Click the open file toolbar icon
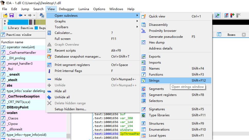Viewport: 249px width, 140px height. coord(5,15)
